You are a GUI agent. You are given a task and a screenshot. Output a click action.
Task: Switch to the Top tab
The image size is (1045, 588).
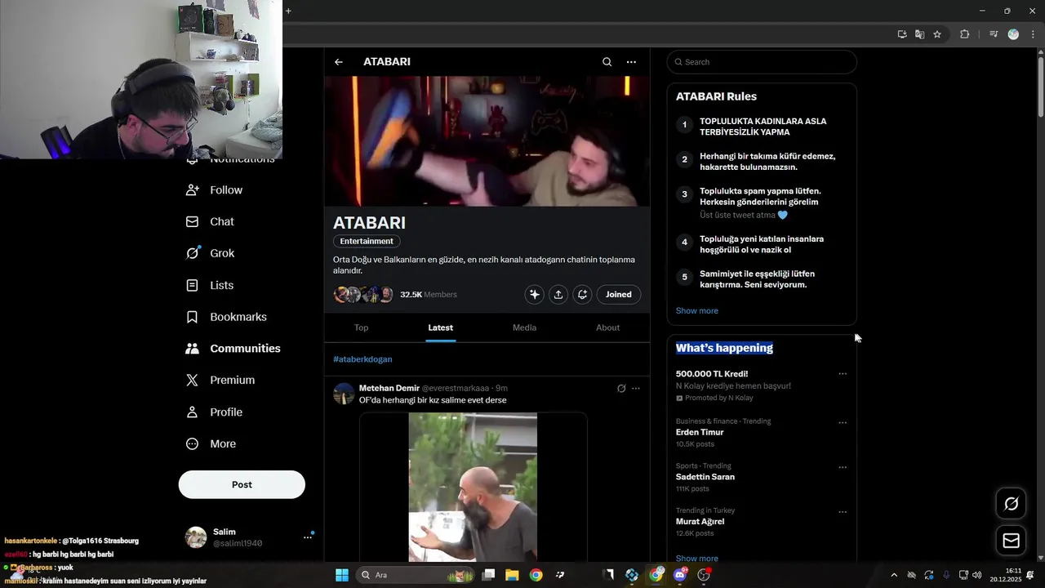click(x=362, y=327)
